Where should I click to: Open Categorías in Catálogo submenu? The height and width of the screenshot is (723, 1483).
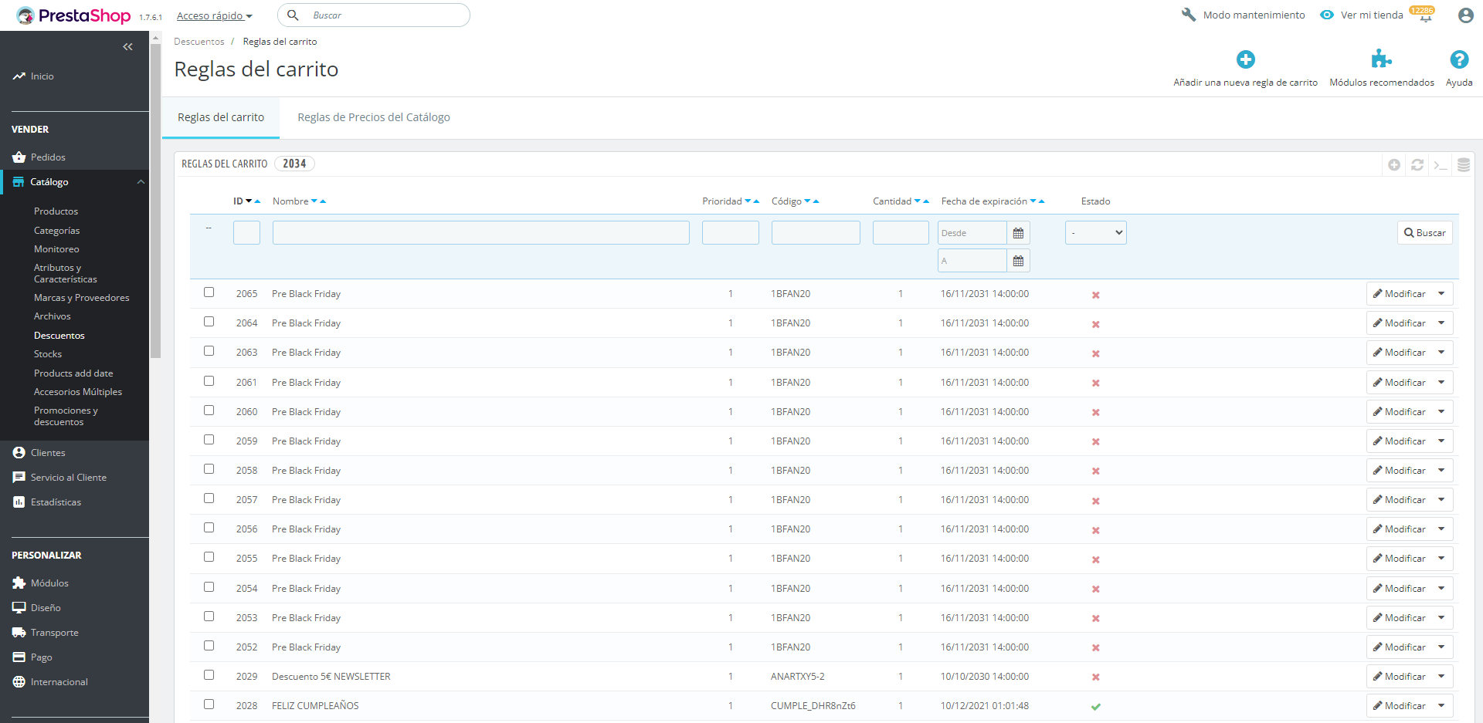click(x=56, y=231)
